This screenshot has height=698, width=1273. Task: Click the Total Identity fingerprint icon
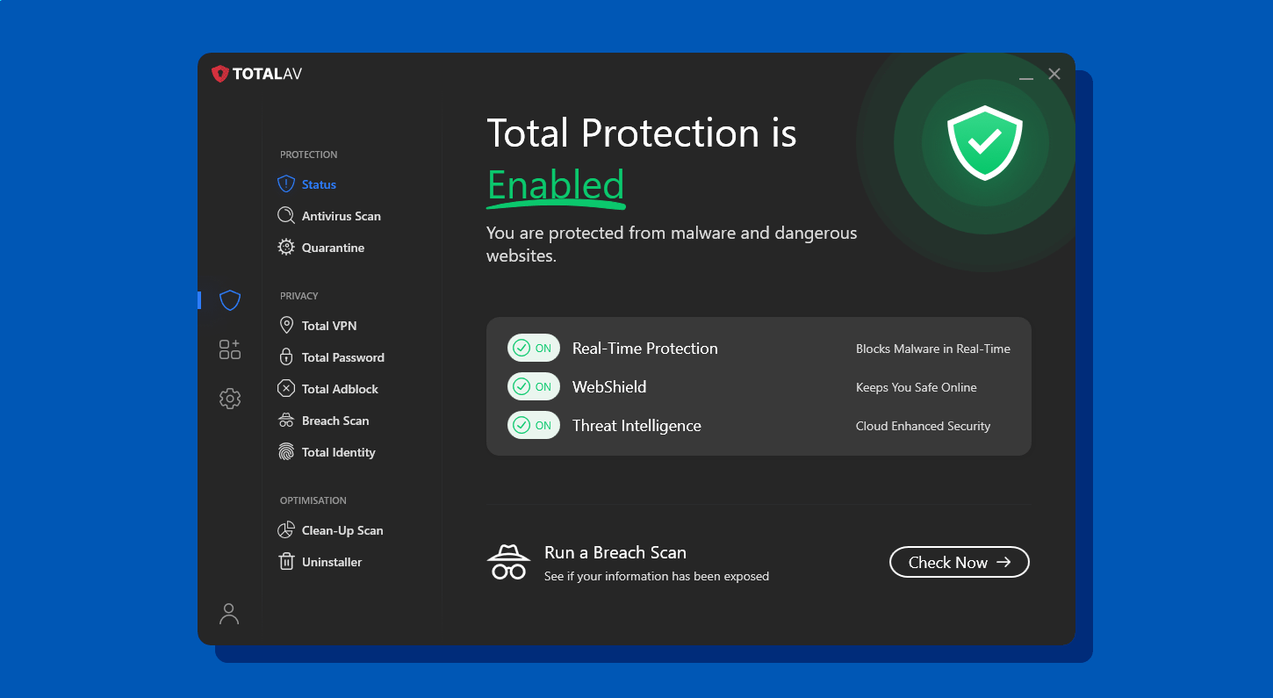(285, 451)
